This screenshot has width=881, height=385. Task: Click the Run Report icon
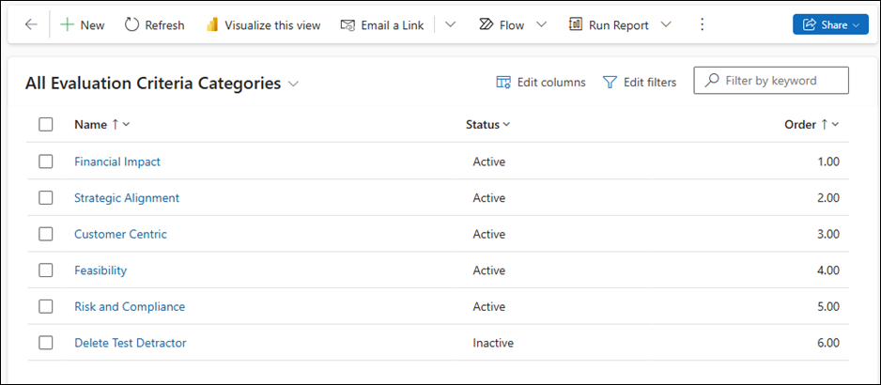pos(576,25)
